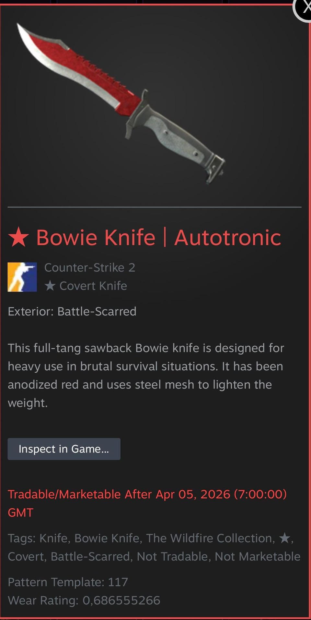Click the gray star beside Covert Knife

pyautogui.click(x=50, y=286)
